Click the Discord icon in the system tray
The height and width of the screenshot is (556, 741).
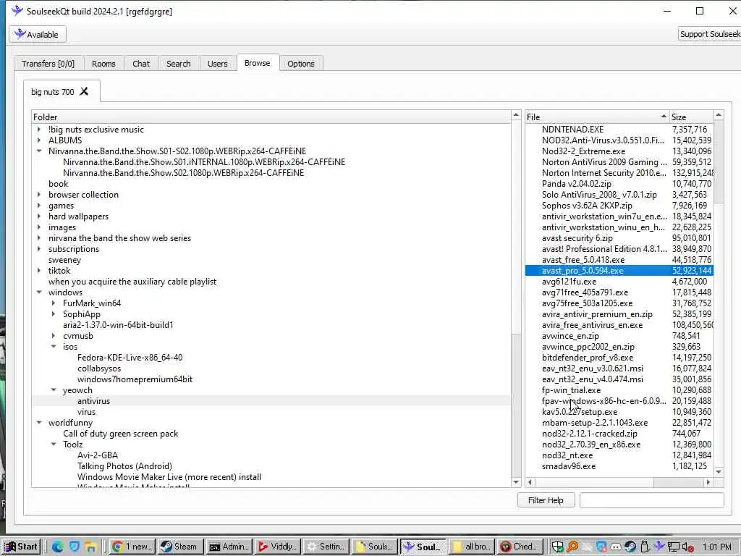pyautogui.click(x=615, y=547)
